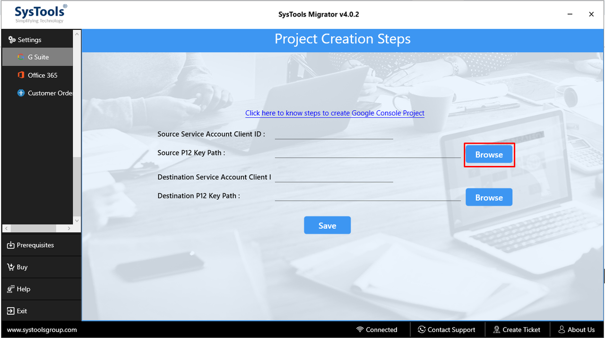Click the About Us person icon
Screen dimensions: 605x338
tap(562, 329)
